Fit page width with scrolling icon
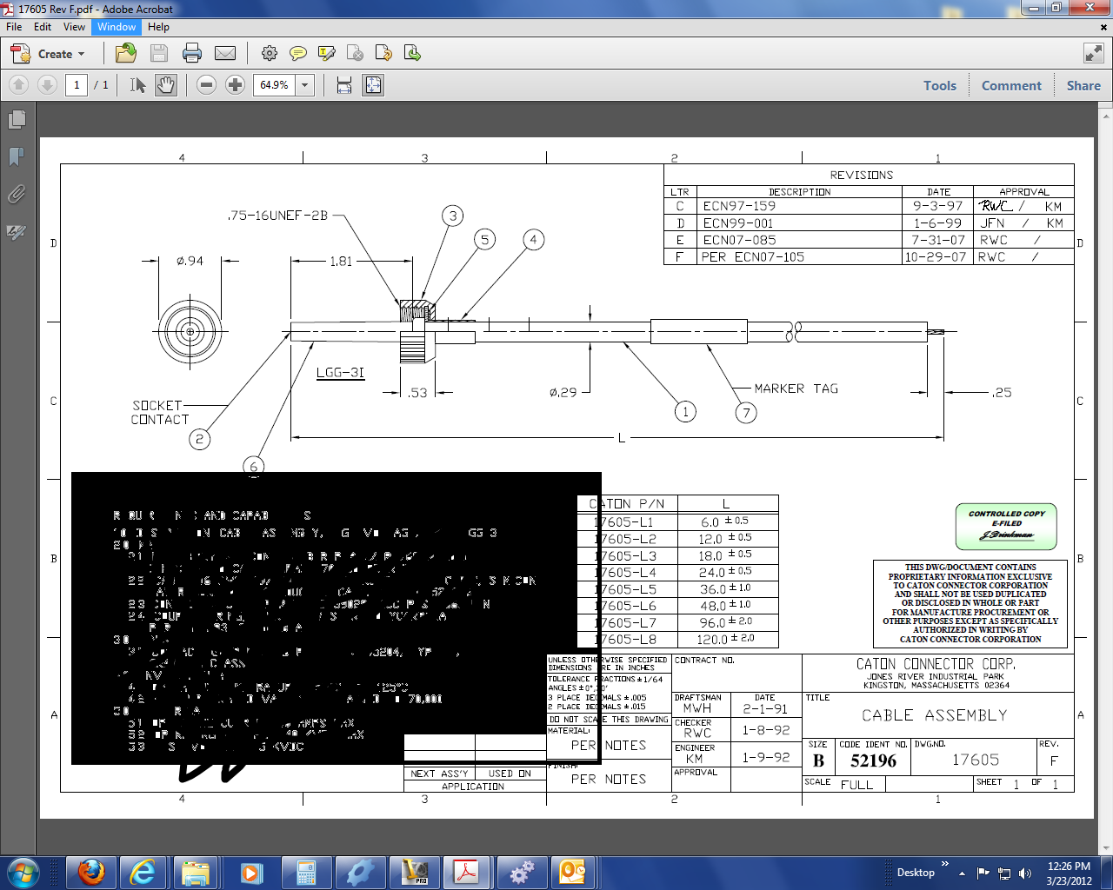 [344, 85]
